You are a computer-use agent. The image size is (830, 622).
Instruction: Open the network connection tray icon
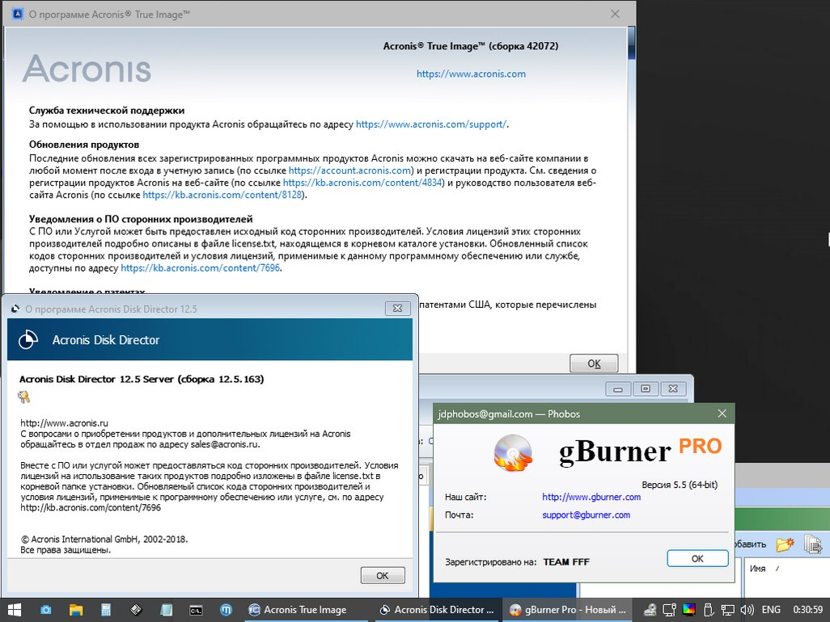pyautogui.click(x=728, y=610)
